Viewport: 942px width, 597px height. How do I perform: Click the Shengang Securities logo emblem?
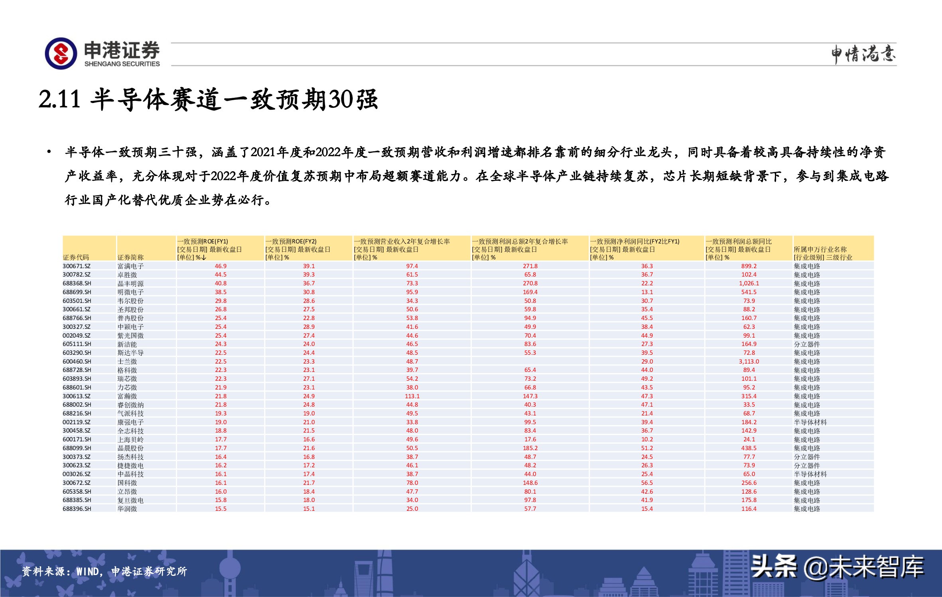click(x=61, y=53)
